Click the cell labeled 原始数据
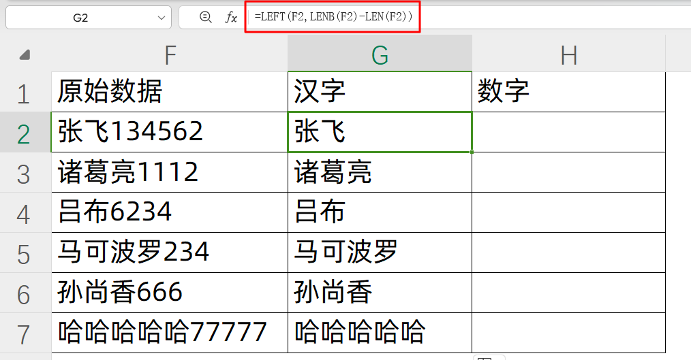 (170, 92)
